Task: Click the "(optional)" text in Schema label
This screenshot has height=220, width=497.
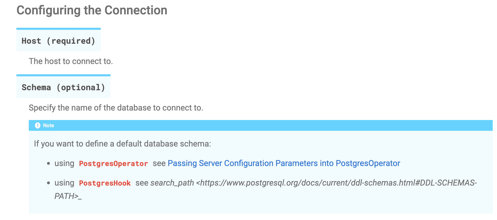Action: pos(81,87)
